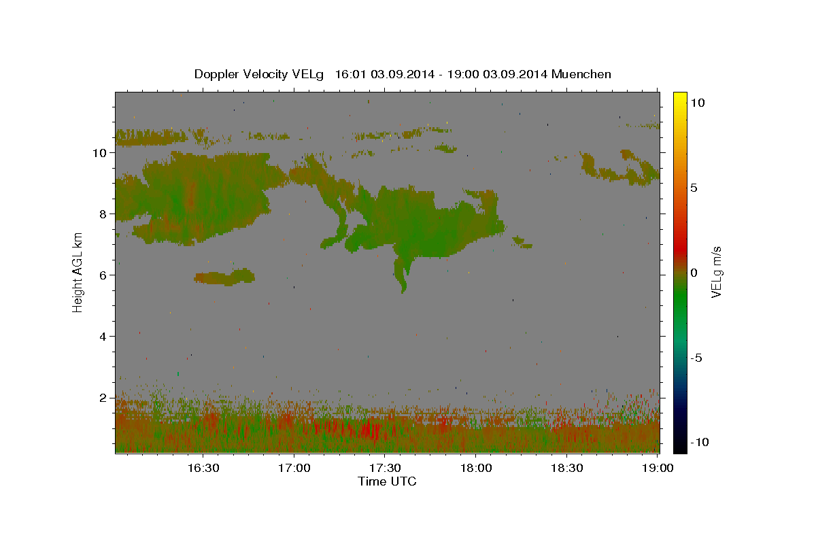Click the small cloud patch at 6 km
816x544 pixels.
point(224,277)
